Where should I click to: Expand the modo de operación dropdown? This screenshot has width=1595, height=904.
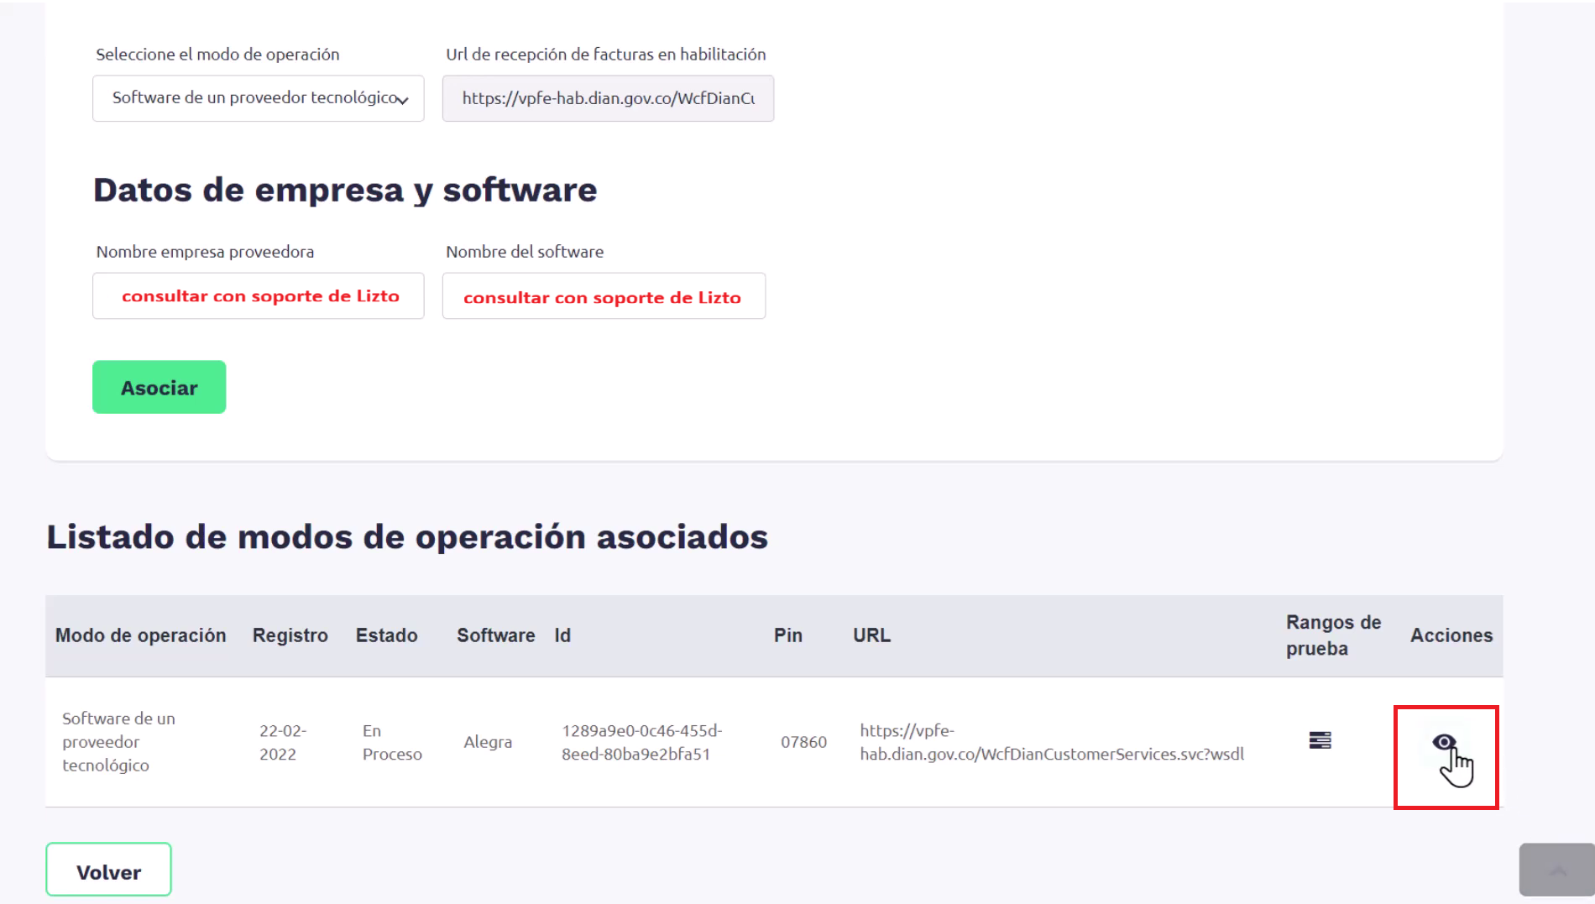point(259,98)
